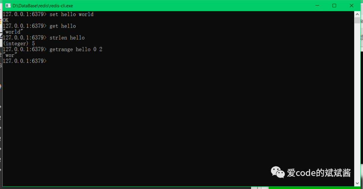Click the 'strlen hello' command

67,38
